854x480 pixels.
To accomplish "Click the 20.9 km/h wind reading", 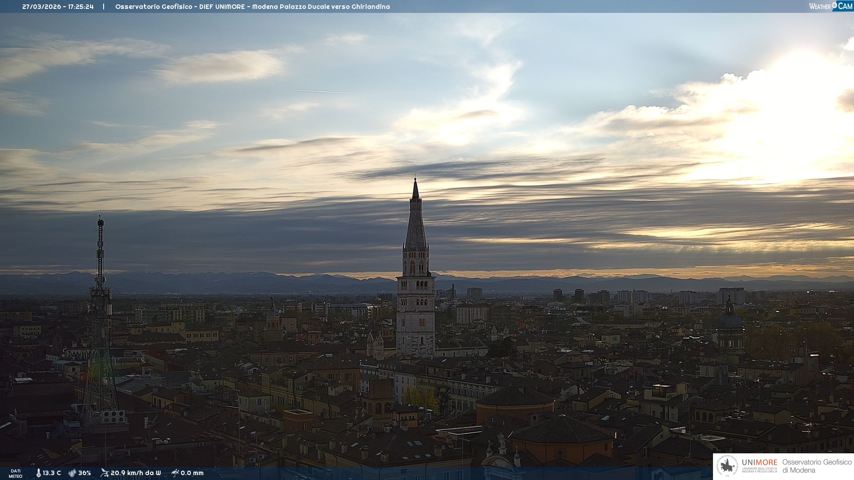I will click(135, 473).
